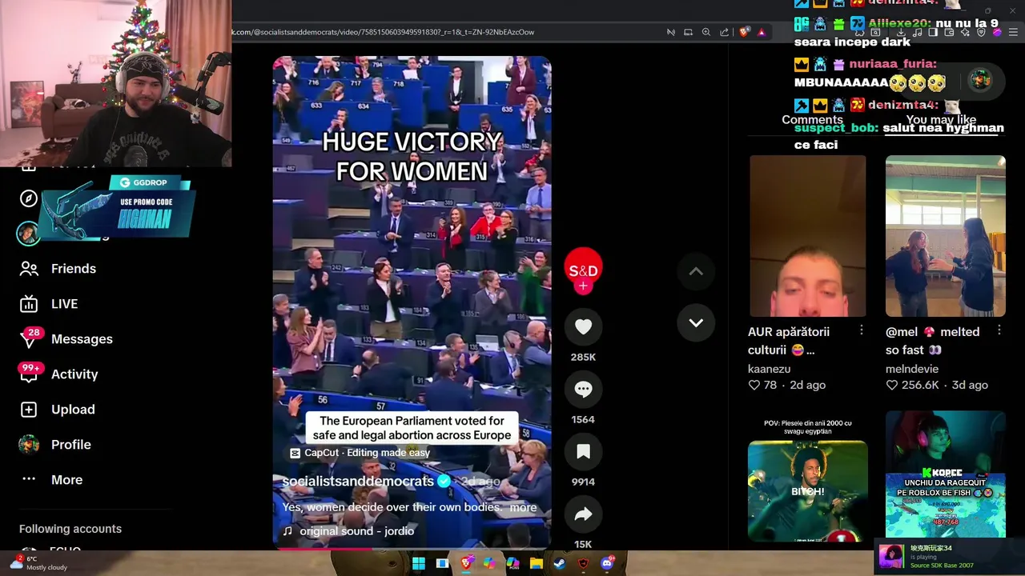Open Steam from the taskbar
Screen dimensions: 1025x576
point(560,563)
